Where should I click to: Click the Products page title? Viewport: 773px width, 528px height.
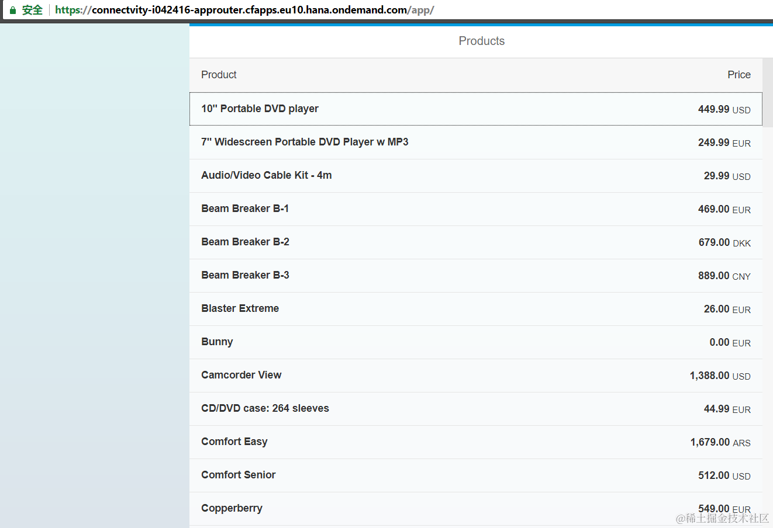pos(481,41)
